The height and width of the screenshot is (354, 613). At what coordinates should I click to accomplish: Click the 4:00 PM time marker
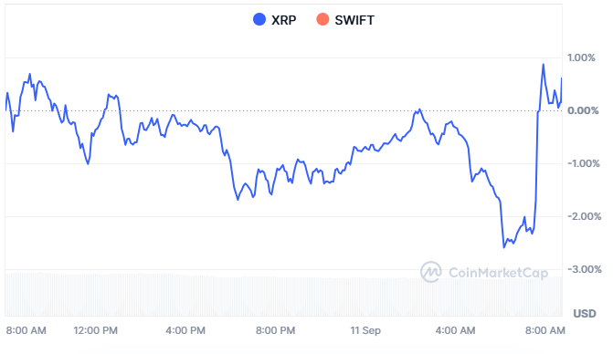click(x=185, y=330)
